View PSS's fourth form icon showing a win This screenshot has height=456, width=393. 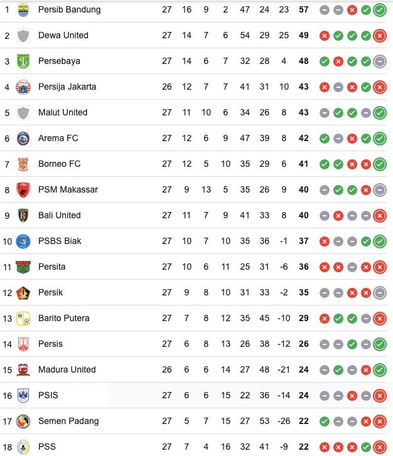[x=366, y=447]
